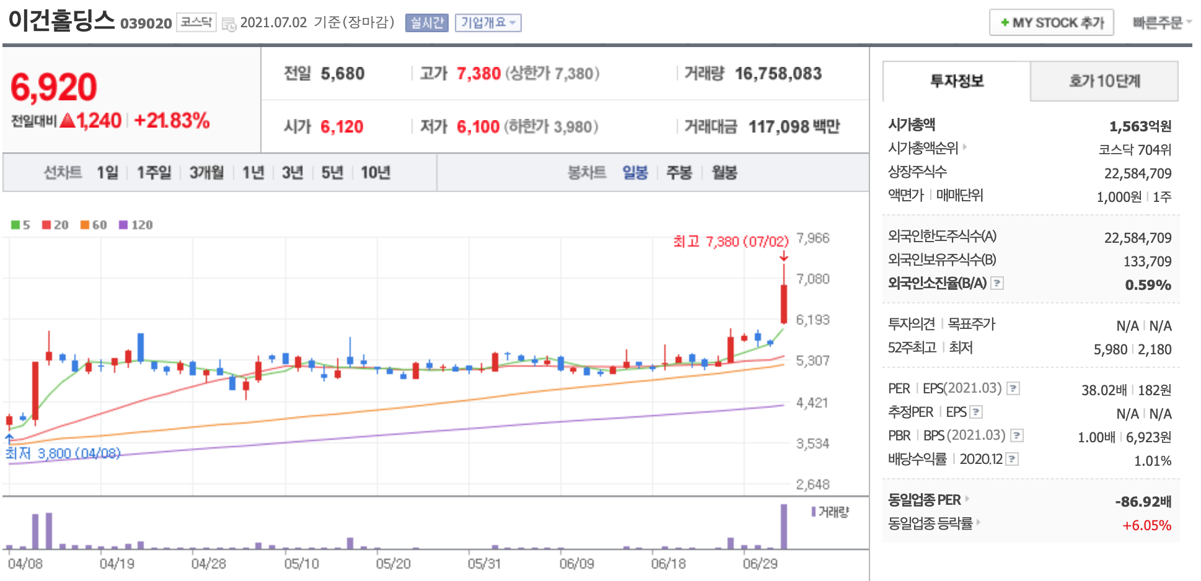Click the 최저 3,800 (04/08) chart marker
The image size is (1201, 581).
[63, 453]
